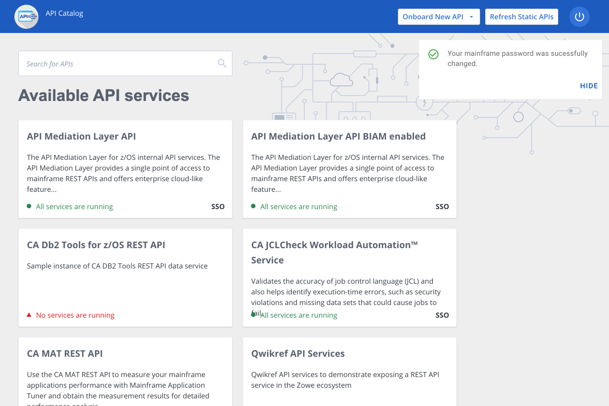Click 'All services are running' on BIAM enabled tile

298,207
